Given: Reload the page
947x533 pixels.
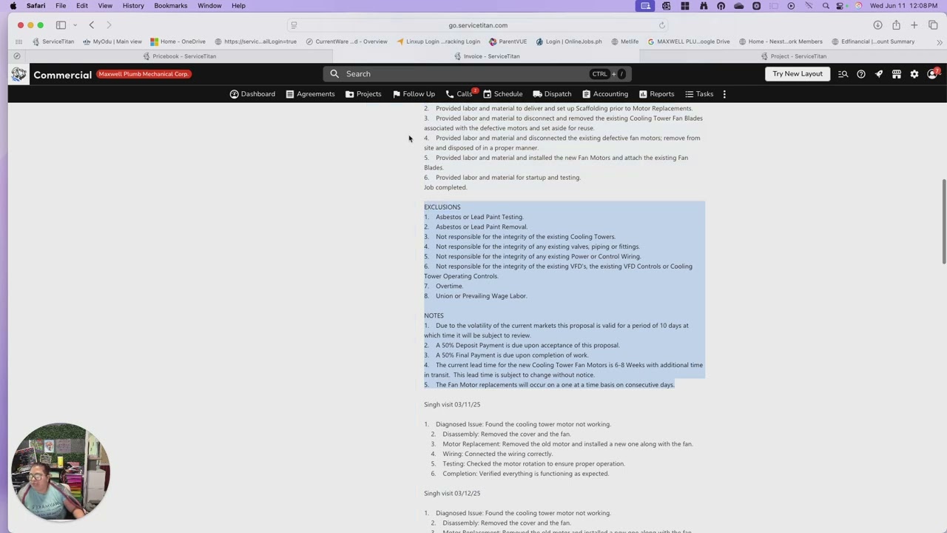Looking at the screenshot, I should (x=662, y=25).
